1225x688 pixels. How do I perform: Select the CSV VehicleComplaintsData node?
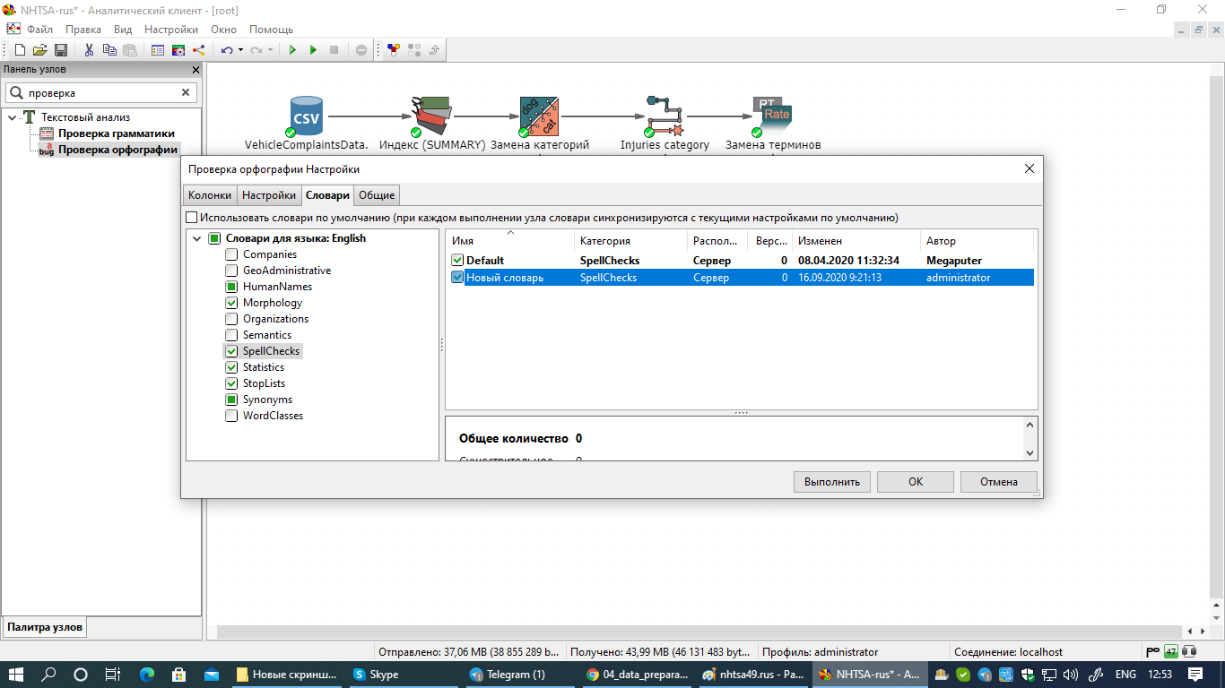306,116
